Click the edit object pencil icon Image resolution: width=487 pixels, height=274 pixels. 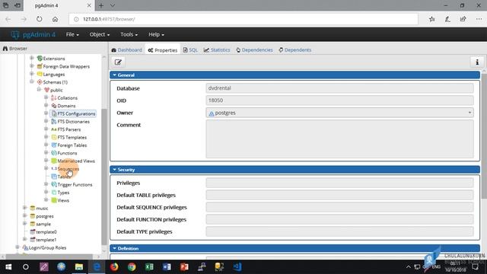[x=118, y=62]
